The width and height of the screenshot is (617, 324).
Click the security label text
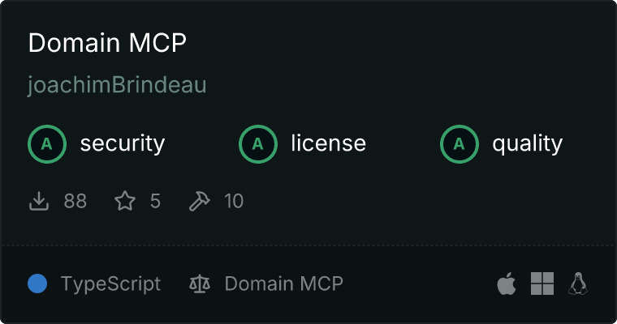[123, 143]
